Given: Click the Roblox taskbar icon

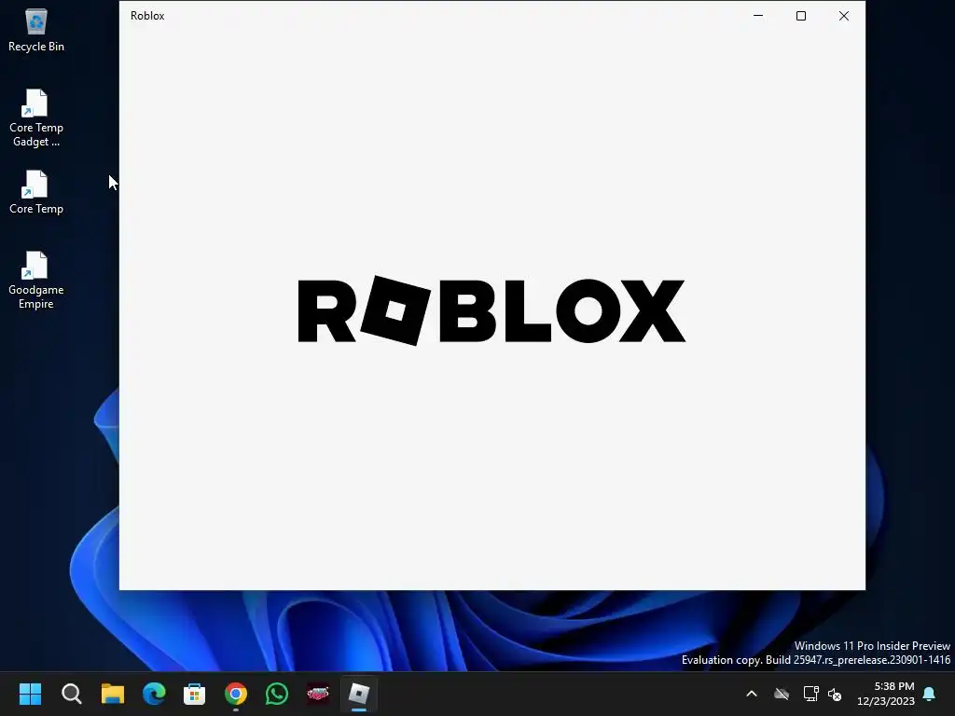Looking at the screenshot, I should (359, 694).
